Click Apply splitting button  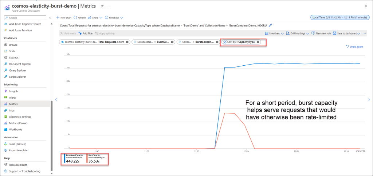pyautogui.click(x=105, y=33)
